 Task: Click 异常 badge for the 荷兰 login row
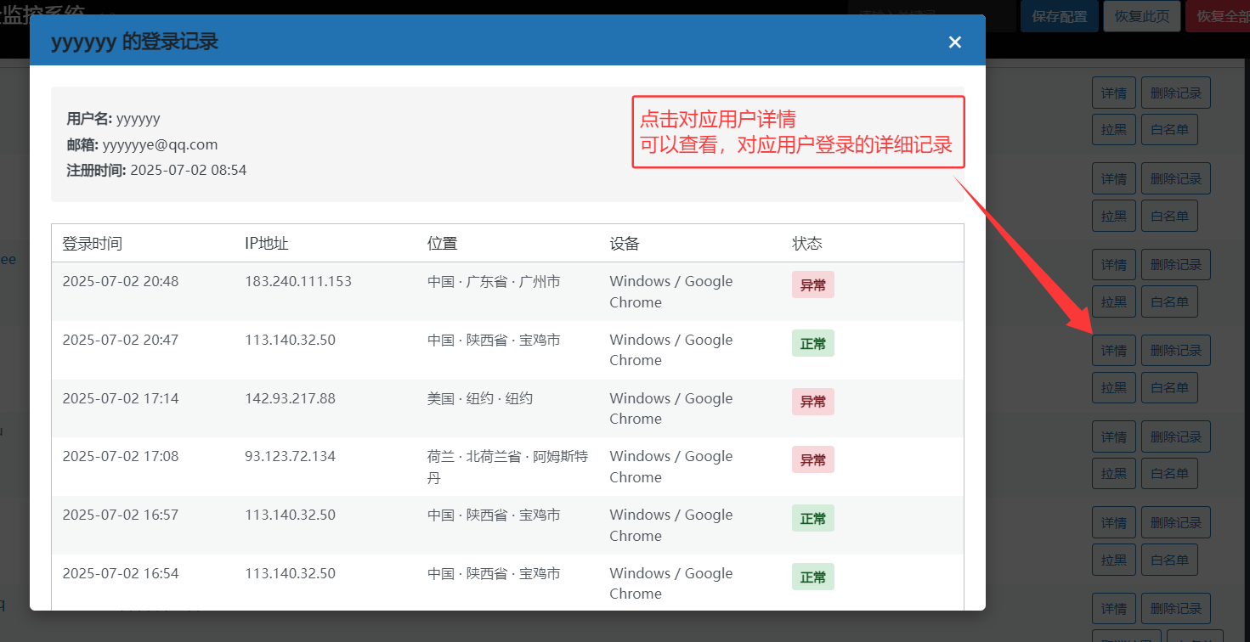tap(812, 460)
